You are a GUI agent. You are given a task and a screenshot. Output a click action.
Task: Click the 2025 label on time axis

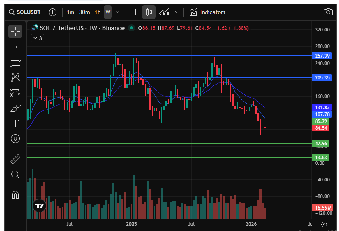click(132, 224)
